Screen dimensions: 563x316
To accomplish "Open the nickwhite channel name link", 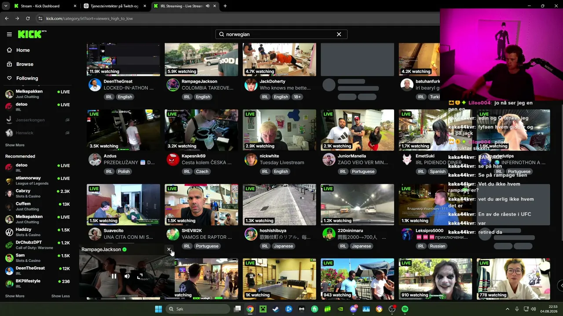I will [269, 156].
